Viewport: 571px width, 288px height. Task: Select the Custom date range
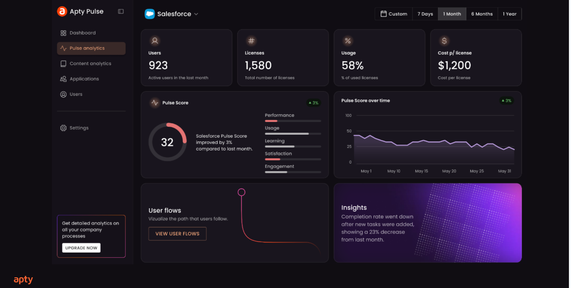(x=394, y=14)
